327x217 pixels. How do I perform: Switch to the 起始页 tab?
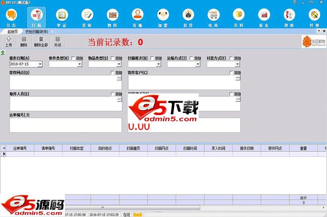pyautogui.click(x=12, y=32)
